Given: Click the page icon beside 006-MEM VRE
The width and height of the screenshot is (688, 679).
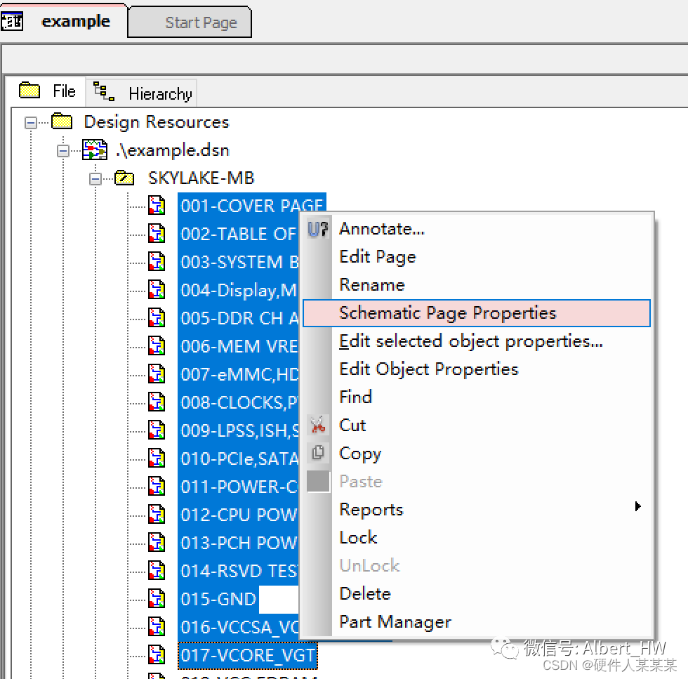Looking at the screenshot, I should [157, 346].
